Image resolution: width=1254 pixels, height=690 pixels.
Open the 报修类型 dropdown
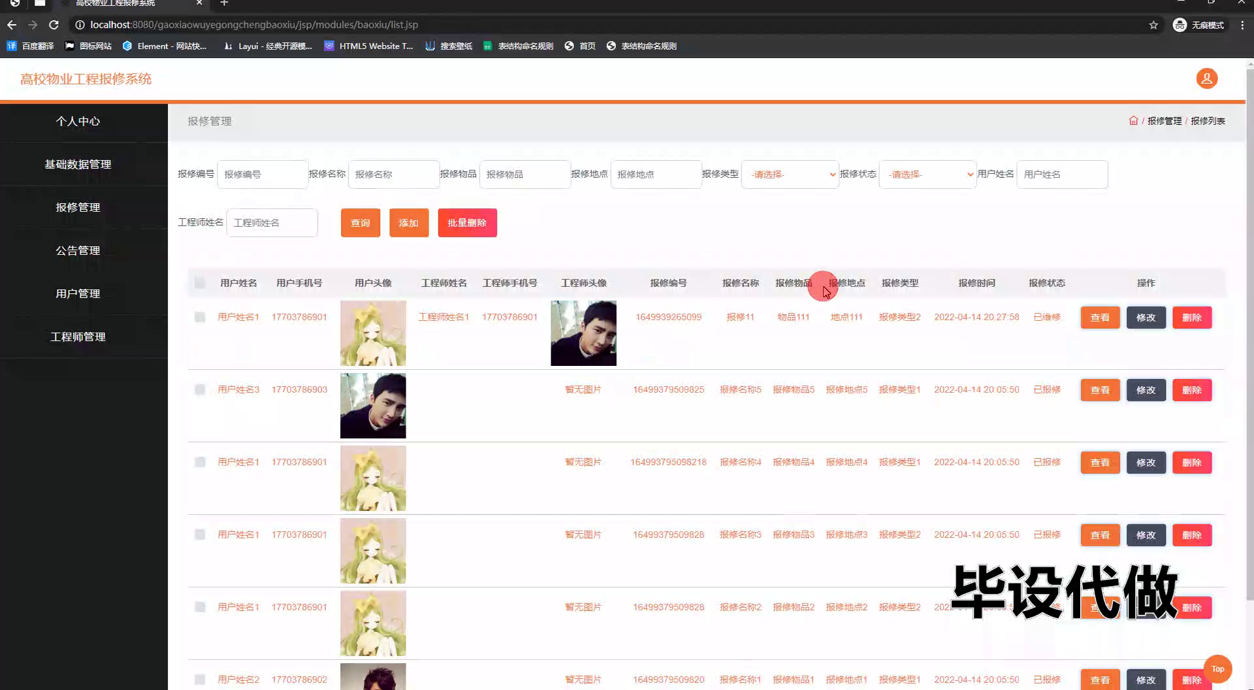coord(790,174)
